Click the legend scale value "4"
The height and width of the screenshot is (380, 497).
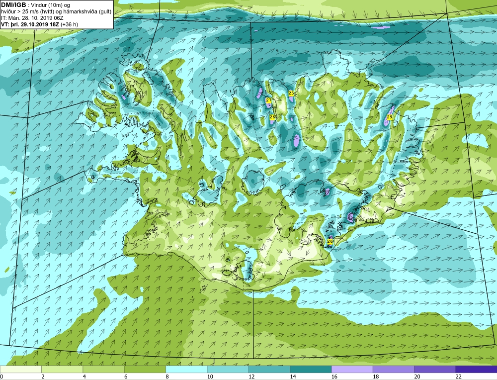[x=84, y=377]
